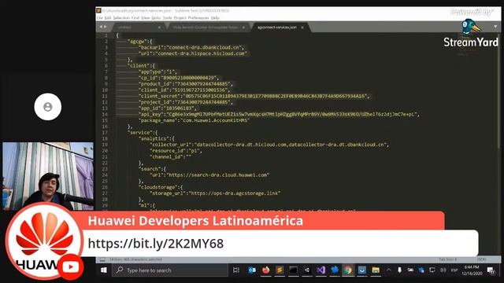This screenshot has height=283, width=504.
Task: Toggle the side panel switcher in status bar
Action: click(x=102, y=259)
